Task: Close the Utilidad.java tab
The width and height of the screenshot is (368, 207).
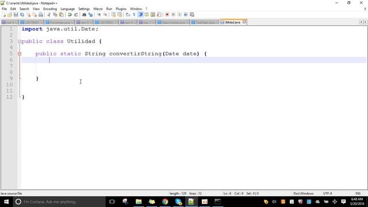Action: click(244, 22)
